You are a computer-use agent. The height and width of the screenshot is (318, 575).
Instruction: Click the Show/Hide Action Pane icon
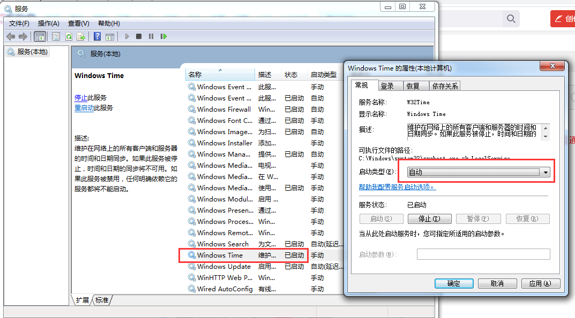coord(110,36)
